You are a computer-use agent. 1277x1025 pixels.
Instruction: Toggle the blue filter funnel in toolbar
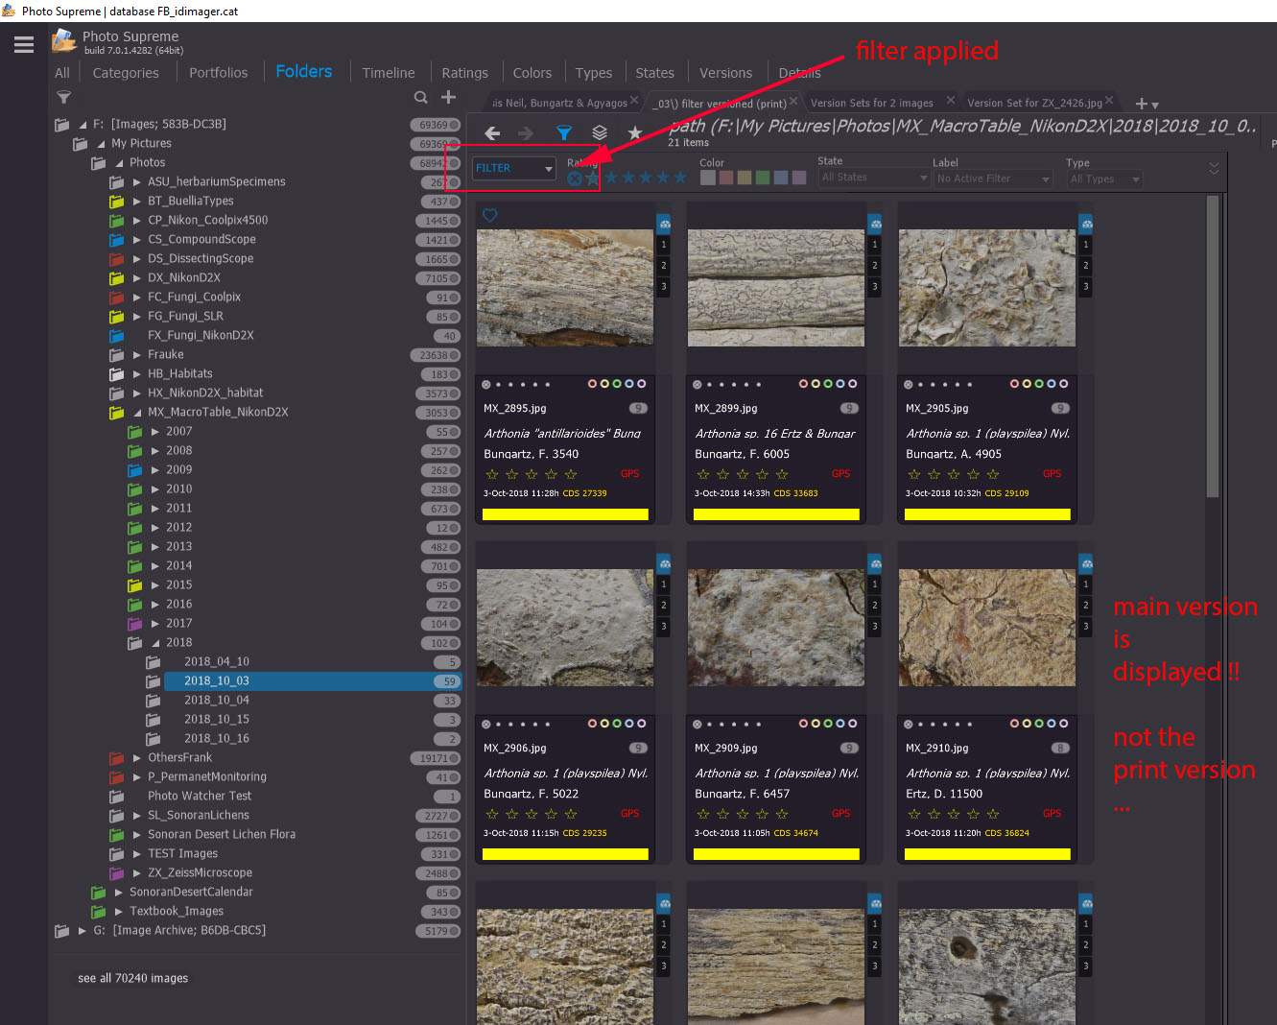564,133
